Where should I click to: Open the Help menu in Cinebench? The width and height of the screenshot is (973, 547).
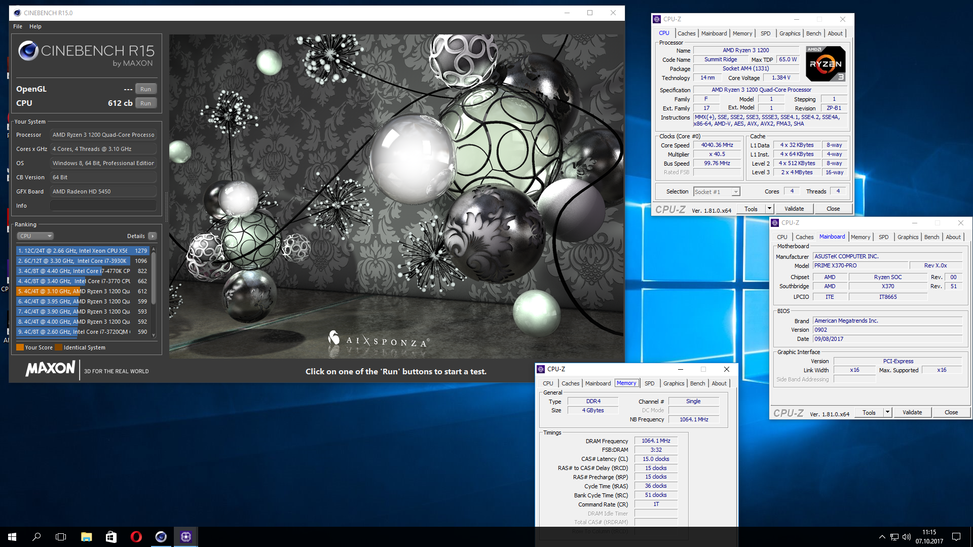(35, 26)
